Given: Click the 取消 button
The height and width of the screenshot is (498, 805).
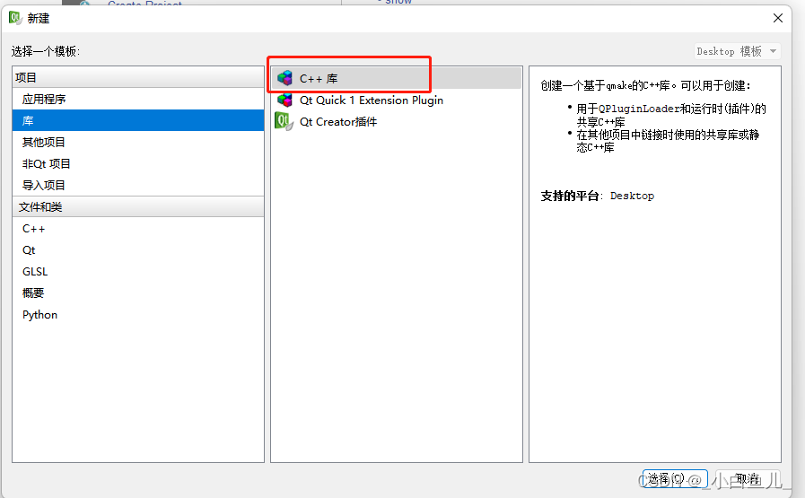Looking at the screenshot, I should click(748, 478).
